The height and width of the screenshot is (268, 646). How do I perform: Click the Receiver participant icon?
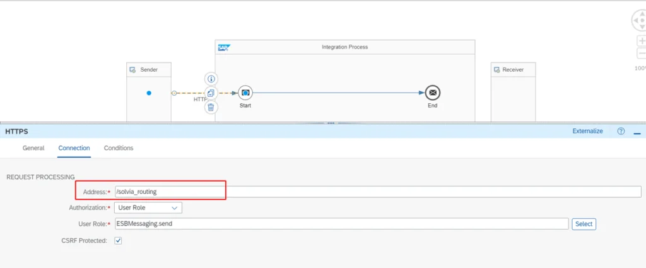coord(496,69)
